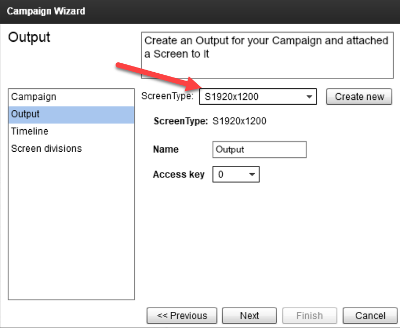
Task: Click the description box about creating an Output
Action: [x=267, y=55]
